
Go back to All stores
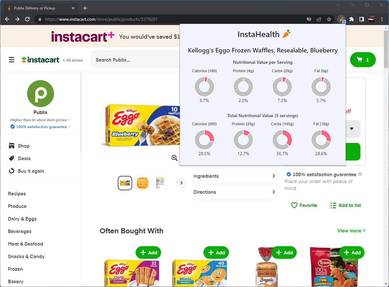[73, 60]
